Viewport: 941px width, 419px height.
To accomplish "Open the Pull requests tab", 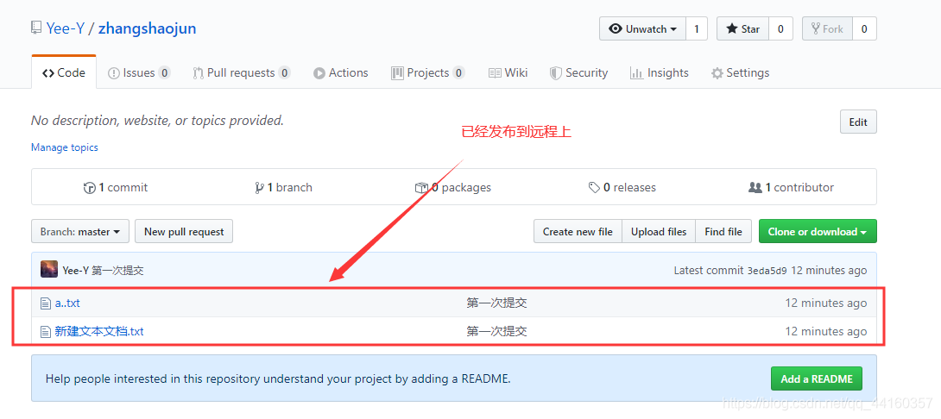I will [x=241, y=72].
